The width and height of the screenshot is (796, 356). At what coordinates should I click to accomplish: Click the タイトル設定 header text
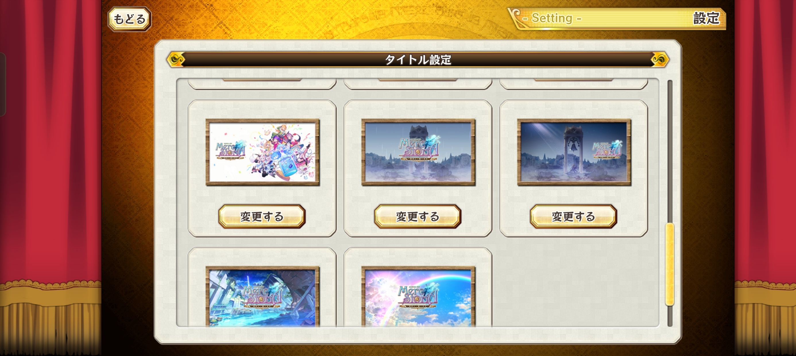click(418, 60)
